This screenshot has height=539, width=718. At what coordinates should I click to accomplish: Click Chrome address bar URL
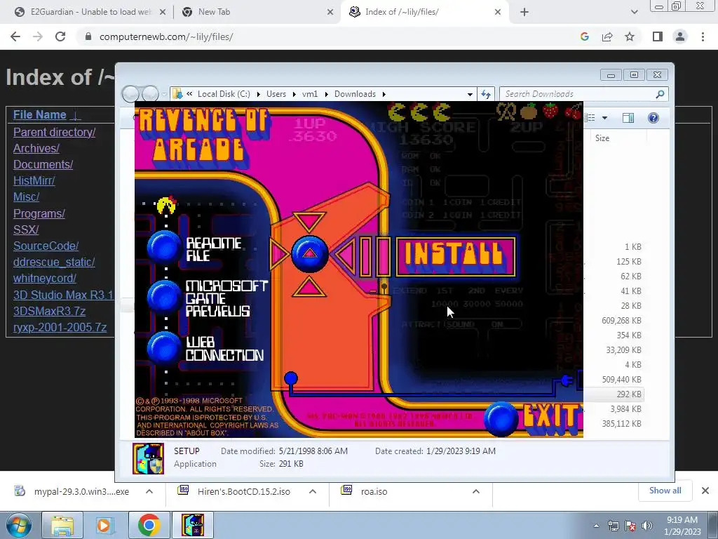click(x=166, y=36)
